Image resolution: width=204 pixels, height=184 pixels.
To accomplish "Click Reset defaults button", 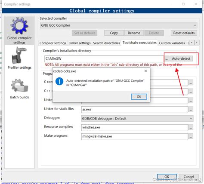I will (184, 33).
